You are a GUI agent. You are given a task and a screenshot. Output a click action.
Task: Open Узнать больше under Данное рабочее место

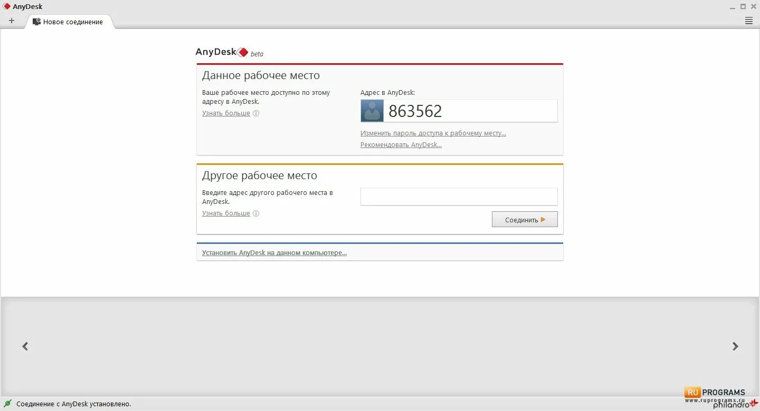click(x=226, y=113)
